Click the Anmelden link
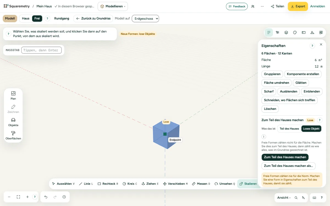The image size is (330, 206). point(318,6)
